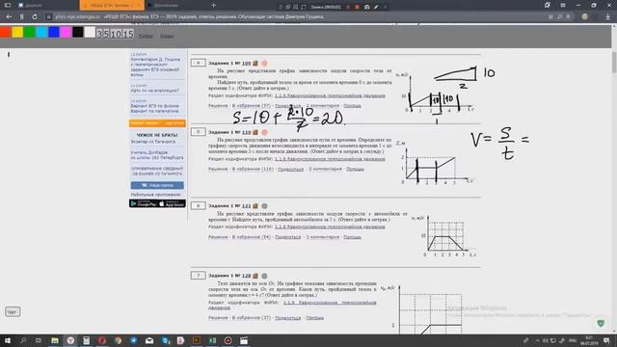Pick the magenta drawing color
Image resolution: width=617 pixels, height=347 pixels.
(66, 32)
